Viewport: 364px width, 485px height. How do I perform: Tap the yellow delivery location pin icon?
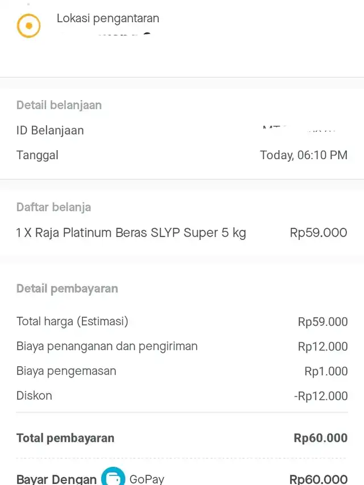tap(28, 26)
